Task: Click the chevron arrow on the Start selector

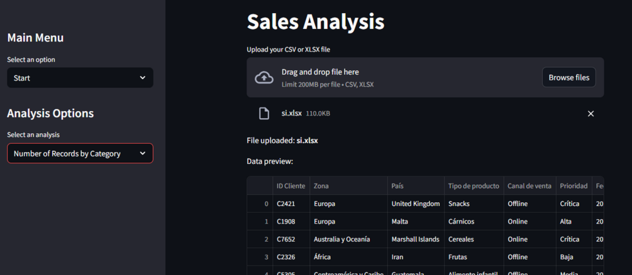Action: coord(143,78)
